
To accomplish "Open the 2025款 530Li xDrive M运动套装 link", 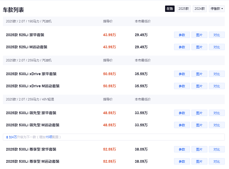I will pos(33,86).
